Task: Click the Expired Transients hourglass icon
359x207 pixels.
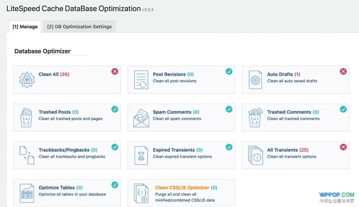Action: pos(141,155)
